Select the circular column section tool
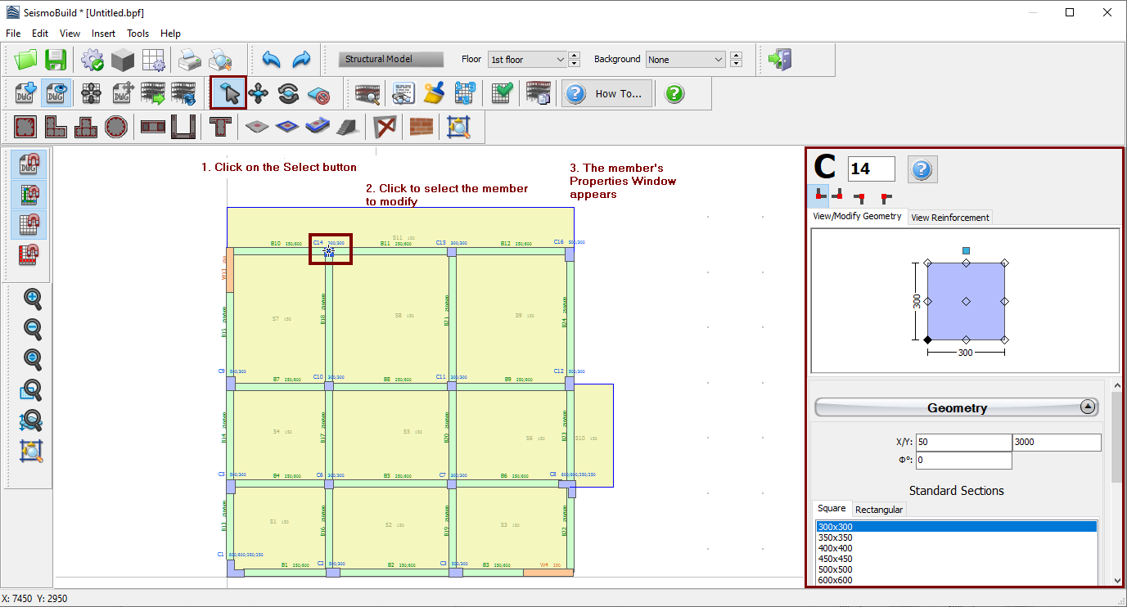This screenshot has height=607, width=1127. pyautogui.click(x=116, y=127)
